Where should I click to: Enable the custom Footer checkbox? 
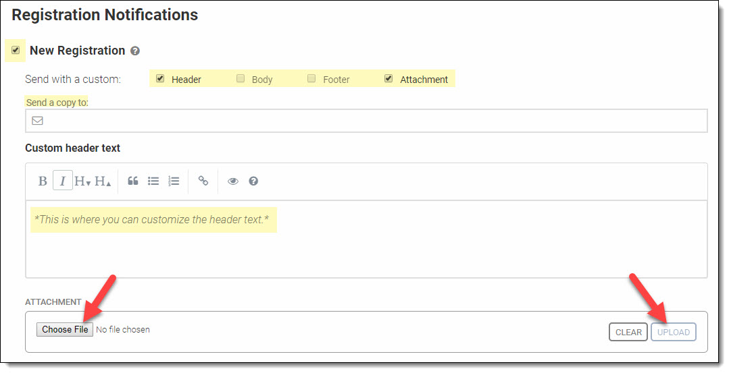311,78
